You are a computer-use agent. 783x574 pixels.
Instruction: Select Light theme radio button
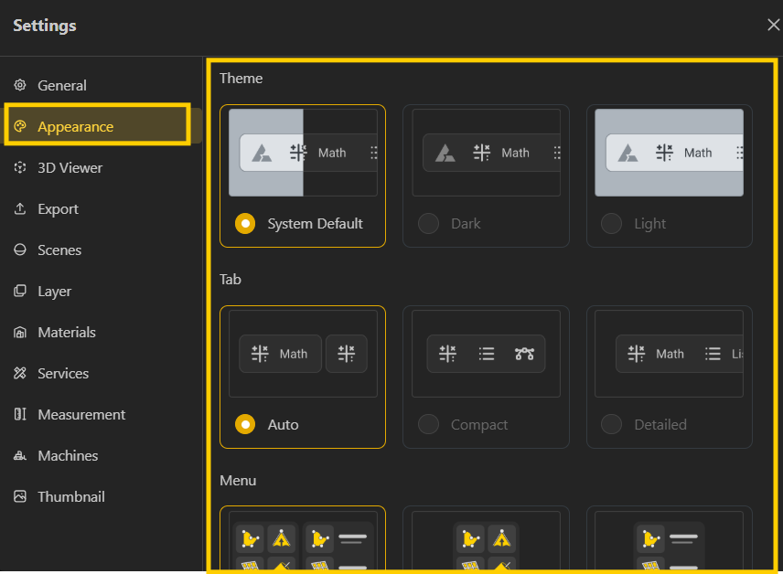click(x=611, y=224)
